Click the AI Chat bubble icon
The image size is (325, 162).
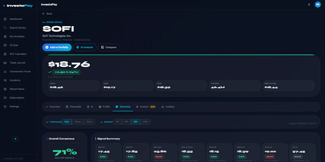5,45
